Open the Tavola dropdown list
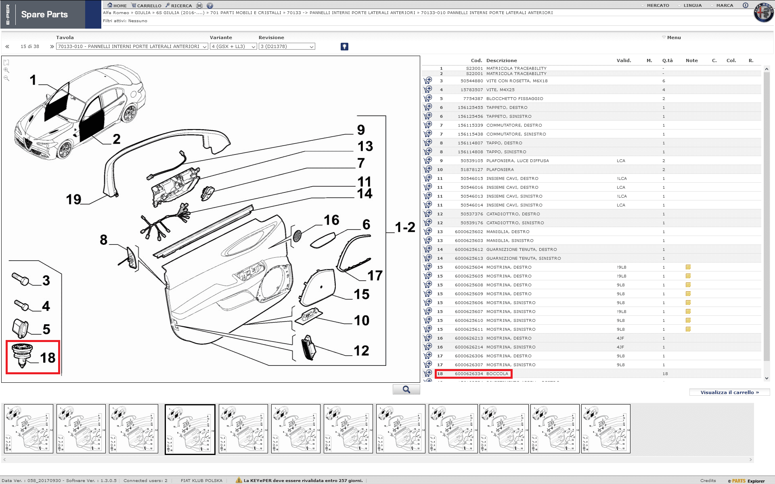This screenshot has width=775, height=484. click(132, 46)
